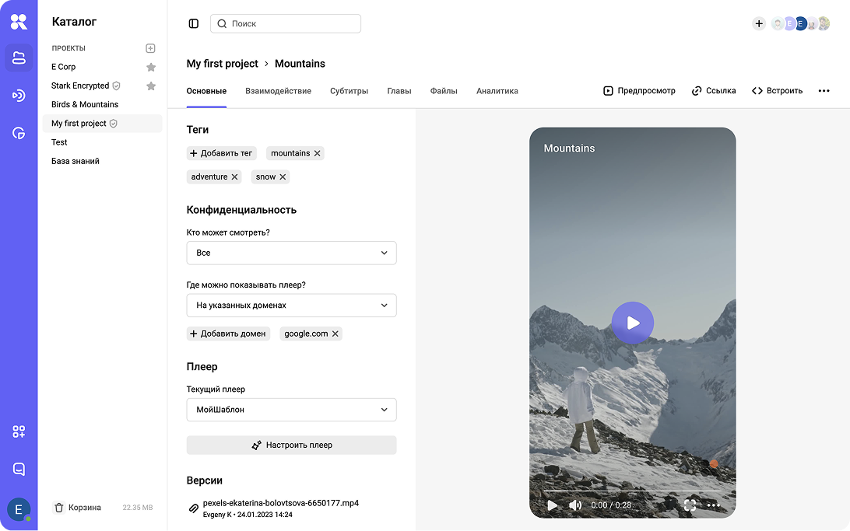
Task: Open the analytics chart sidebar icon
Action: tap(19, 133)
